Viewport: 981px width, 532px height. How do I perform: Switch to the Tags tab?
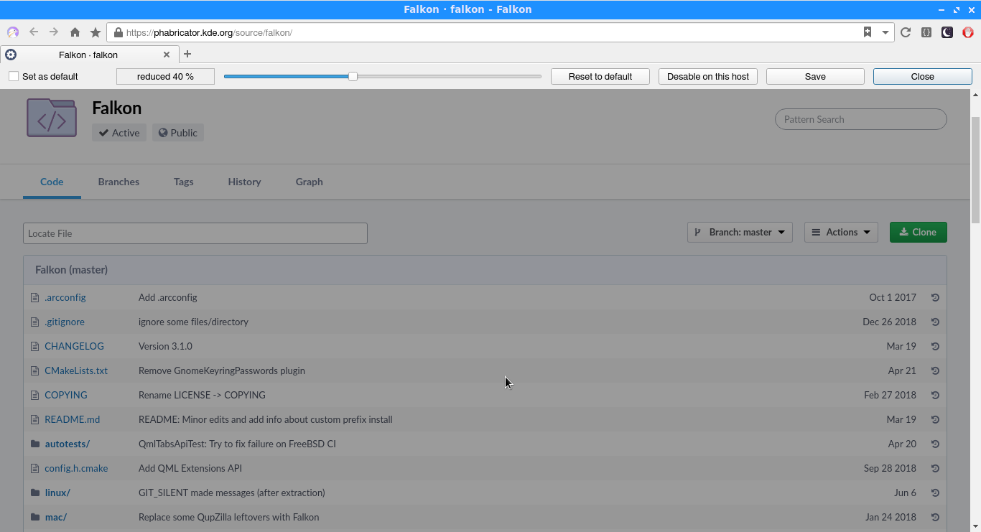pyautogui.click(x=184, y=182)
